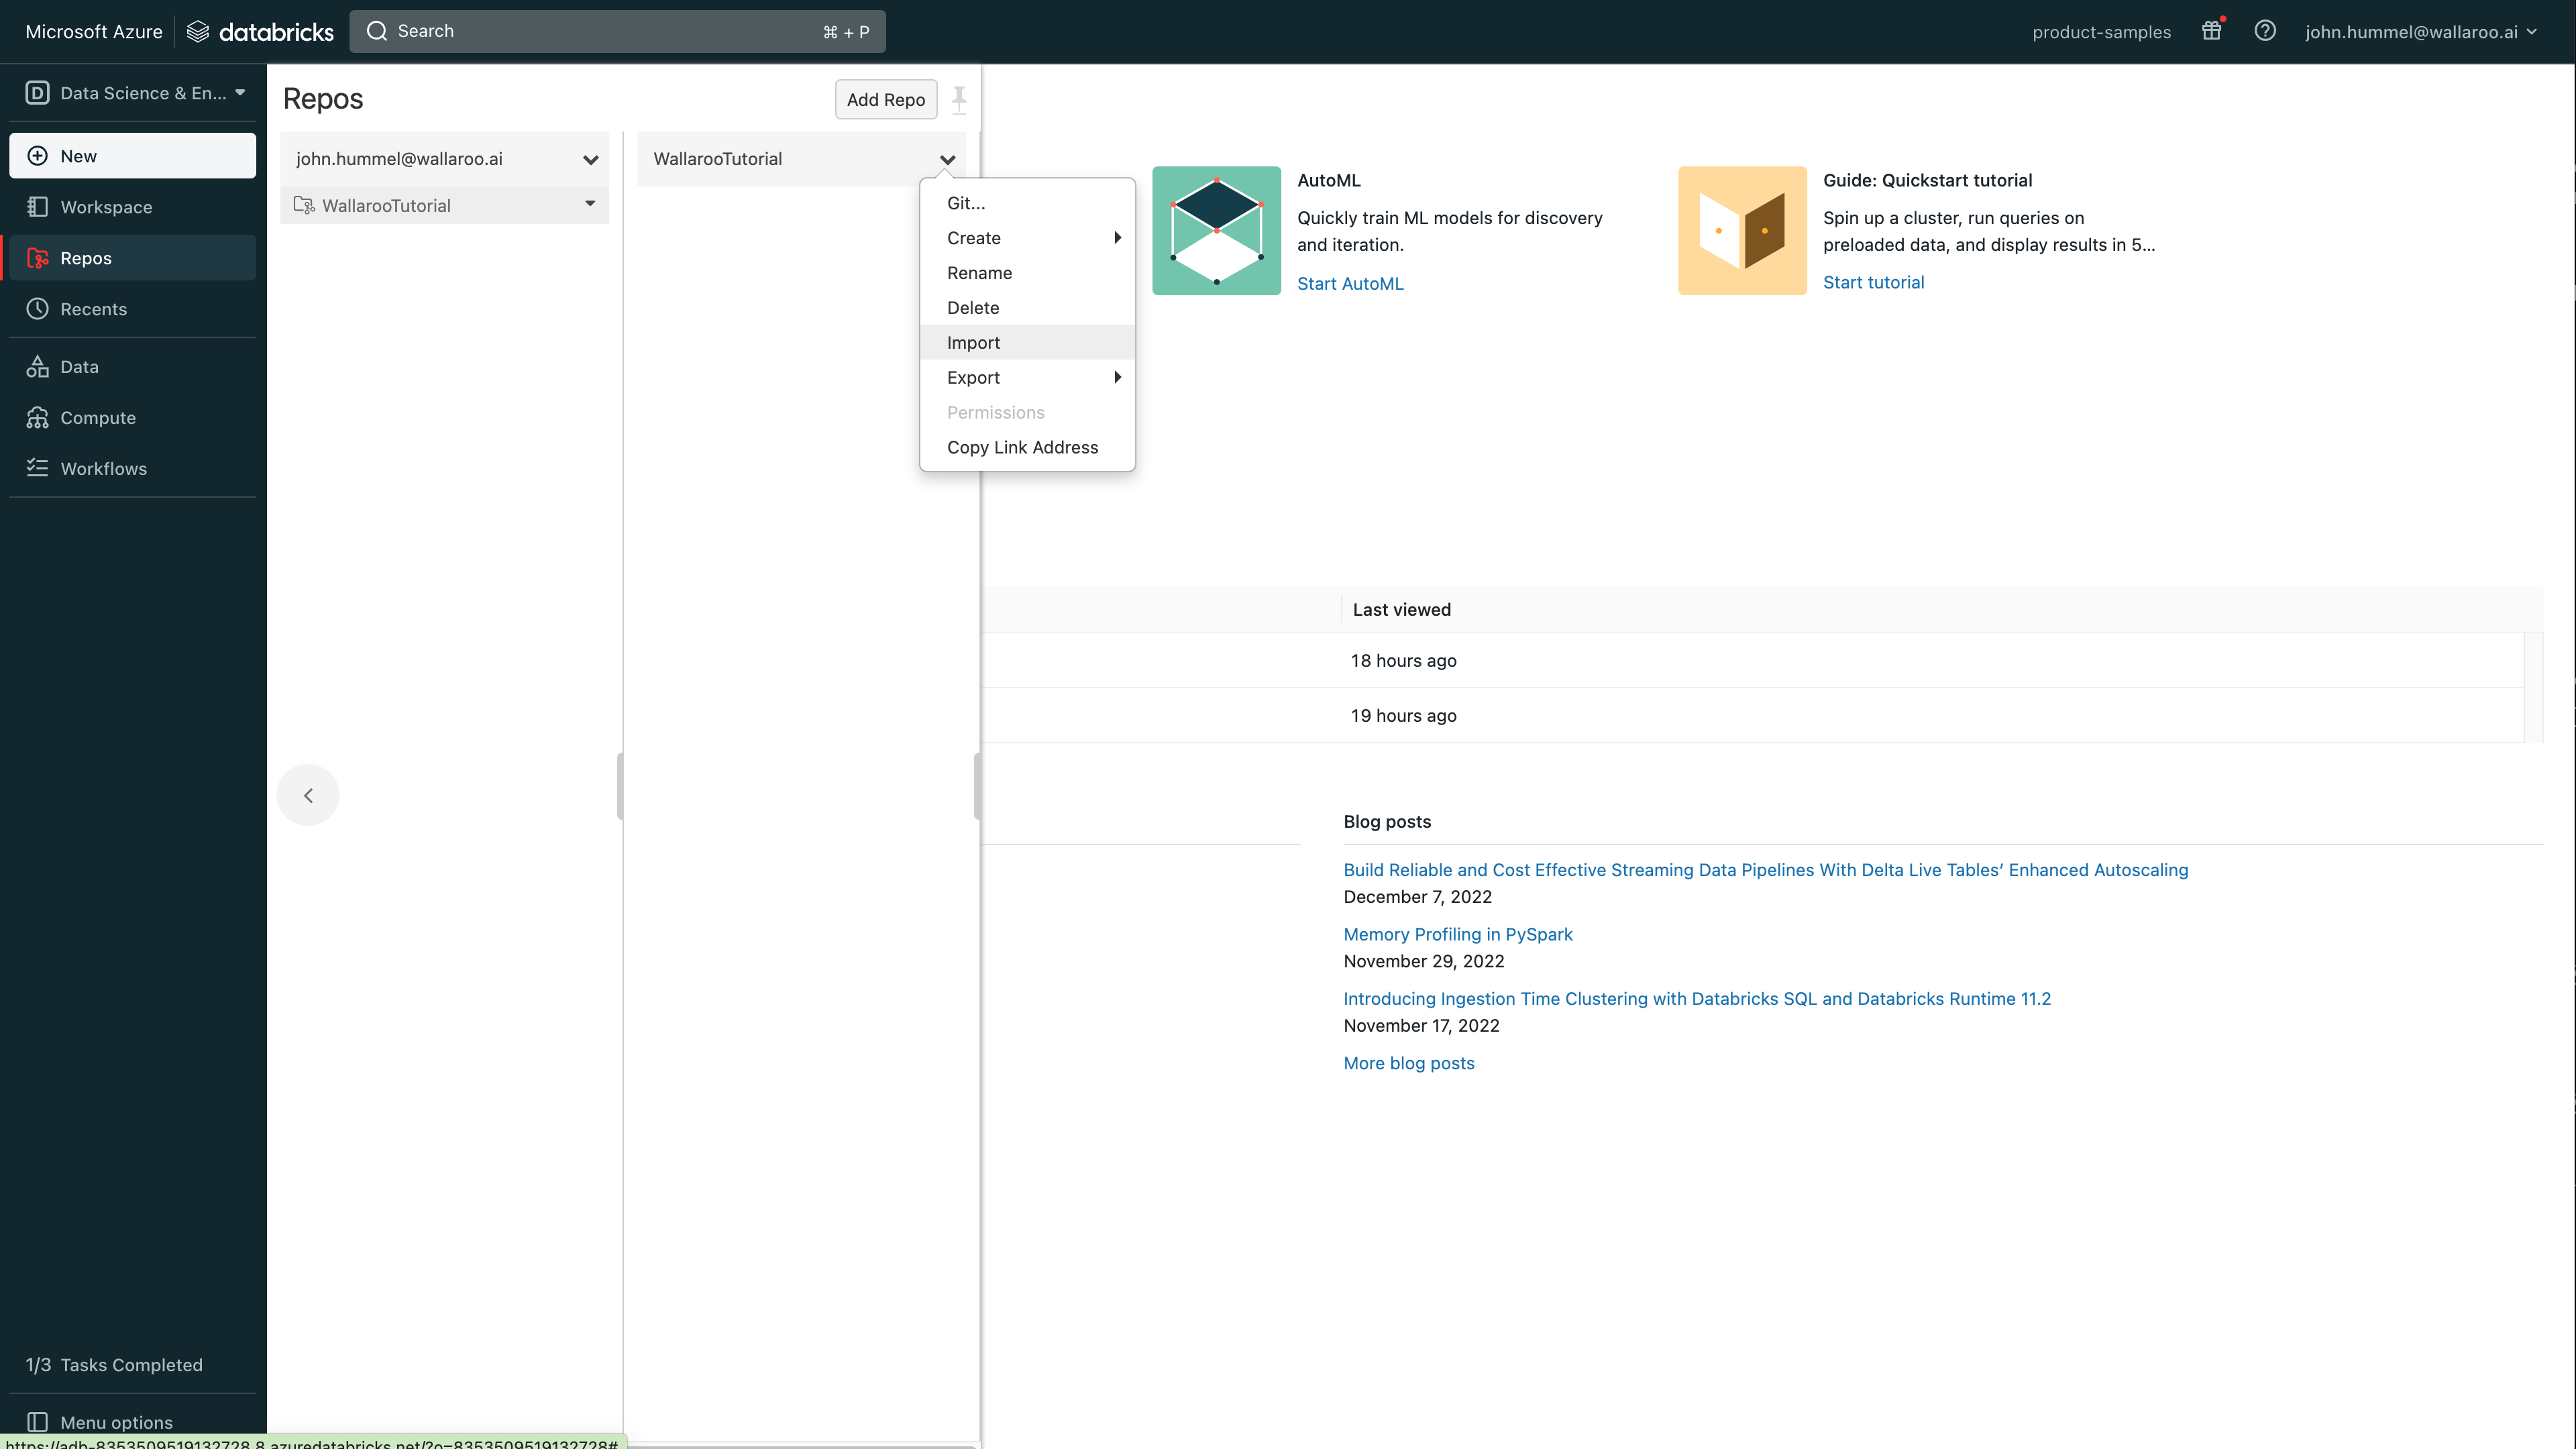Open the WallarooTutorial repo item dropdown arrow

tap(590, 204)
